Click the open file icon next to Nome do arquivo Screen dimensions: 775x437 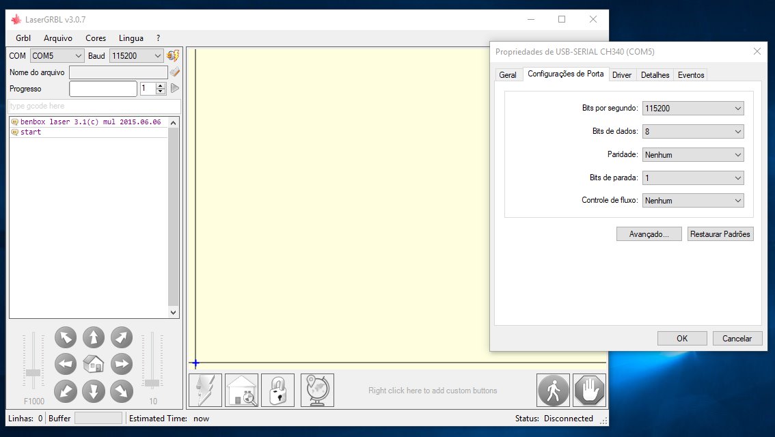pyautogui.click(x=174, y=72)
